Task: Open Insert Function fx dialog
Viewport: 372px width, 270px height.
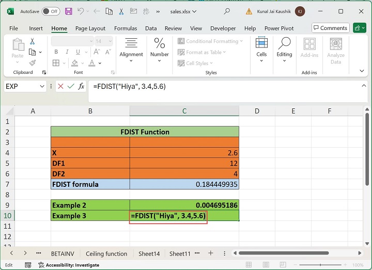Action: point(81,87)
